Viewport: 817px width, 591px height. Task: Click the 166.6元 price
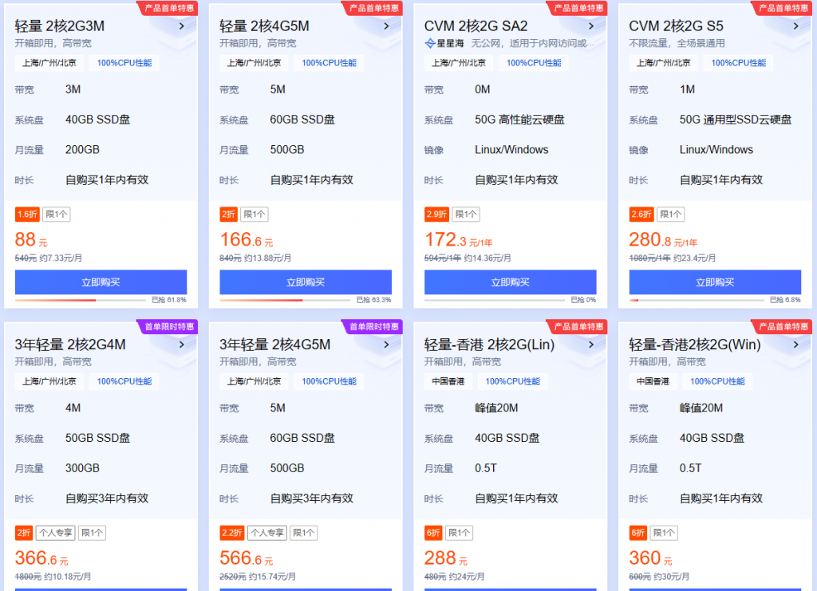(x=246, y=240)
